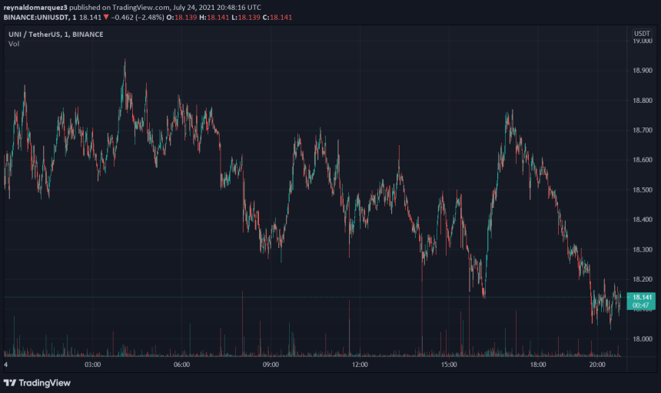The height and width of the screenshot is (393, 661).
Task: Click the 19.000 price axis label
Action: coord(642,41)
